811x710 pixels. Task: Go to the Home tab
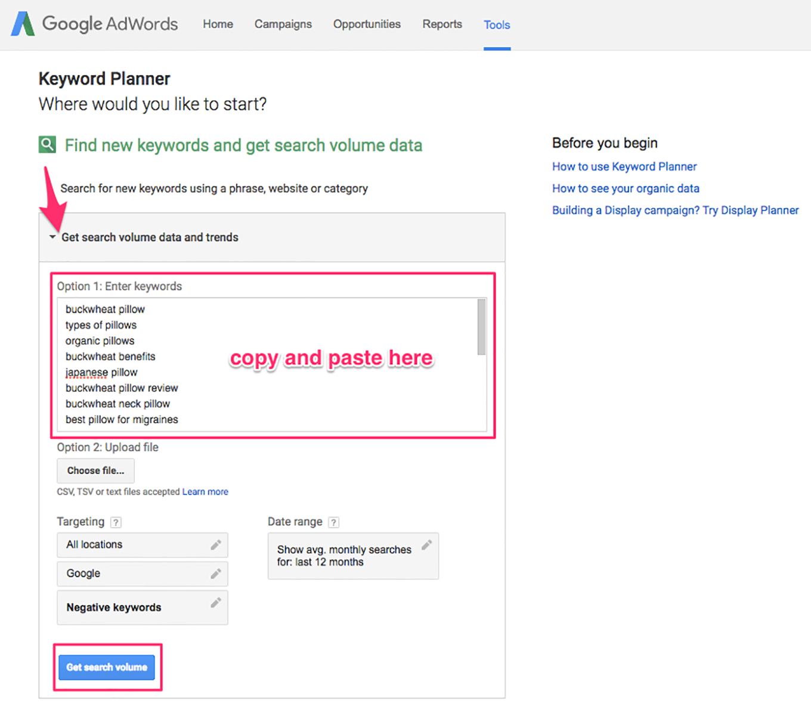[218, 24]
